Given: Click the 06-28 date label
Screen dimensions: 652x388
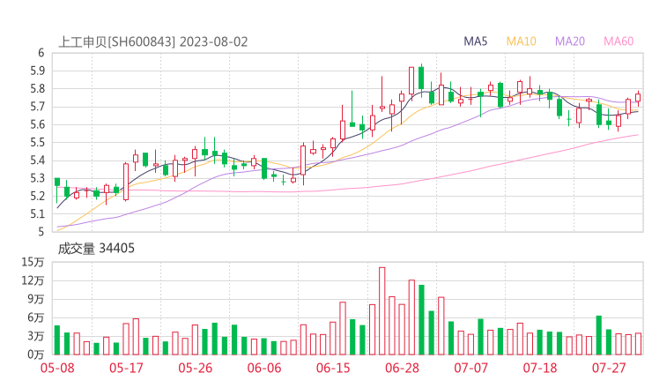Looking at the screenshot, I should (401, 367).
